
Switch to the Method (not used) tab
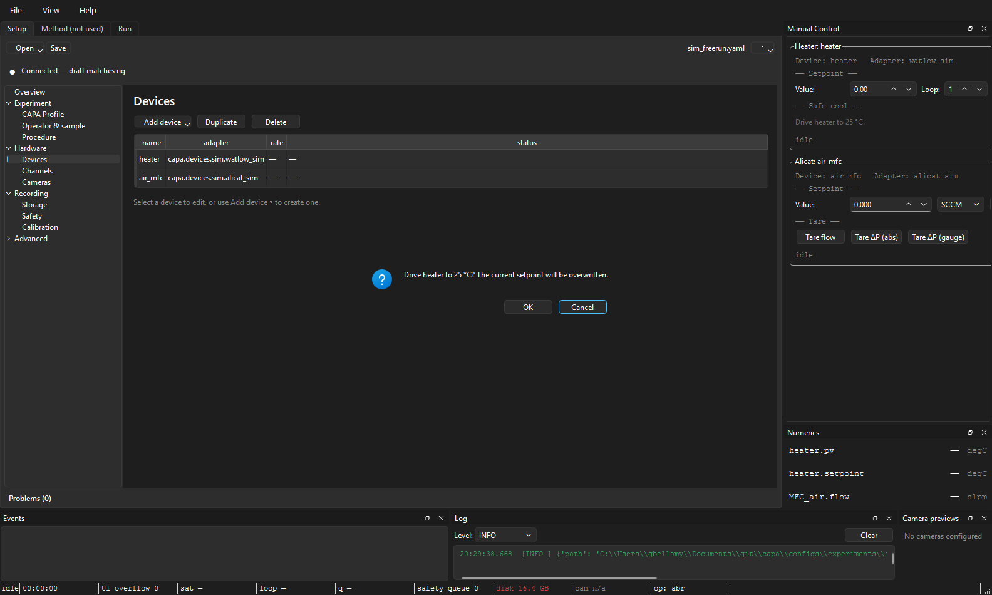72,29
